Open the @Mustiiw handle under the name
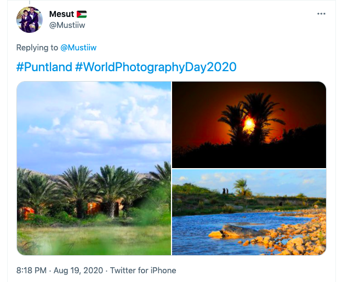 pos(67,25)
